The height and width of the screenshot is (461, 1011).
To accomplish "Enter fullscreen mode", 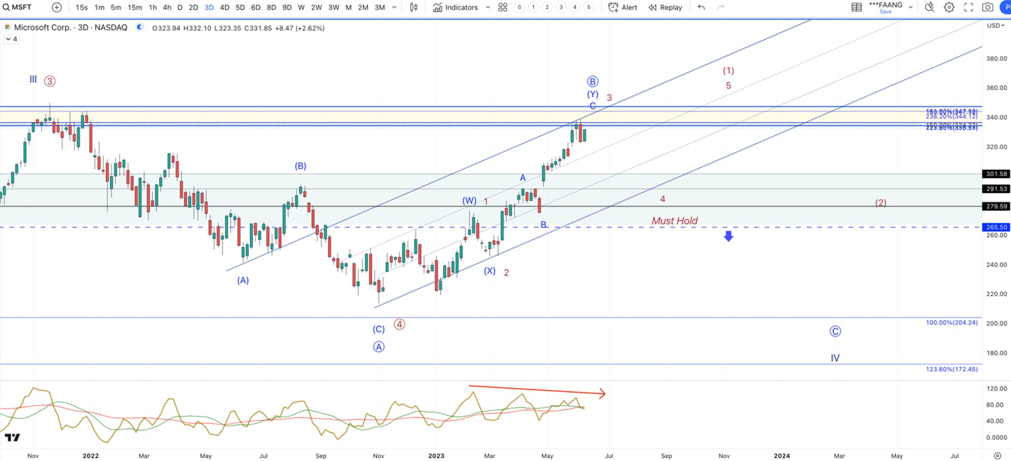I will [969, 7].
